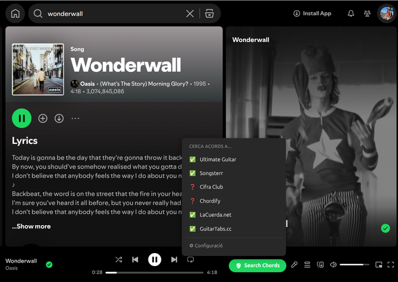Select GuitarTabs.cc menu entry

coord(234,229)
